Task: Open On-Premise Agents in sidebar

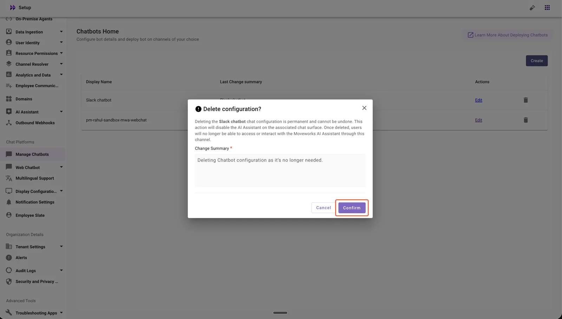Action: pos(34,19)
